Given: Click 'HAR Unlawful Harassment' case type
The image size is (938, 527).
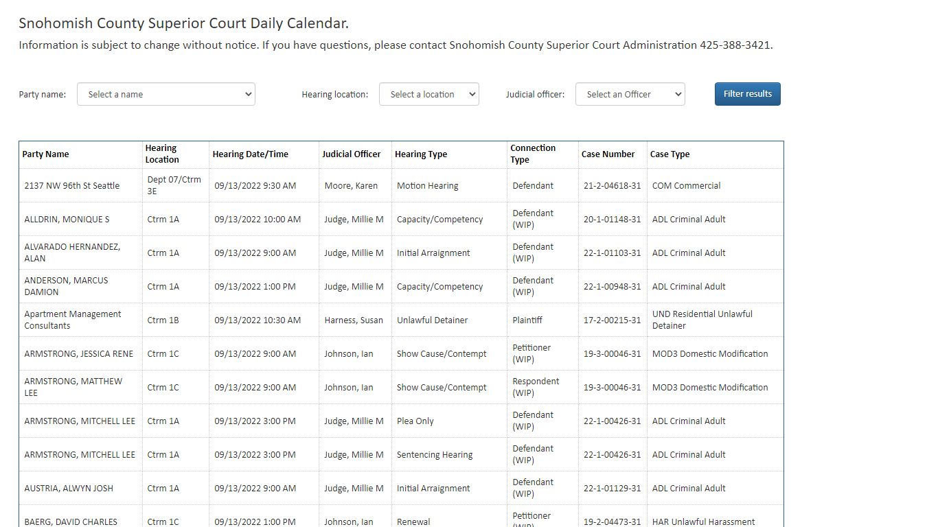Looking at the screenshot, I should coord(704,522).
